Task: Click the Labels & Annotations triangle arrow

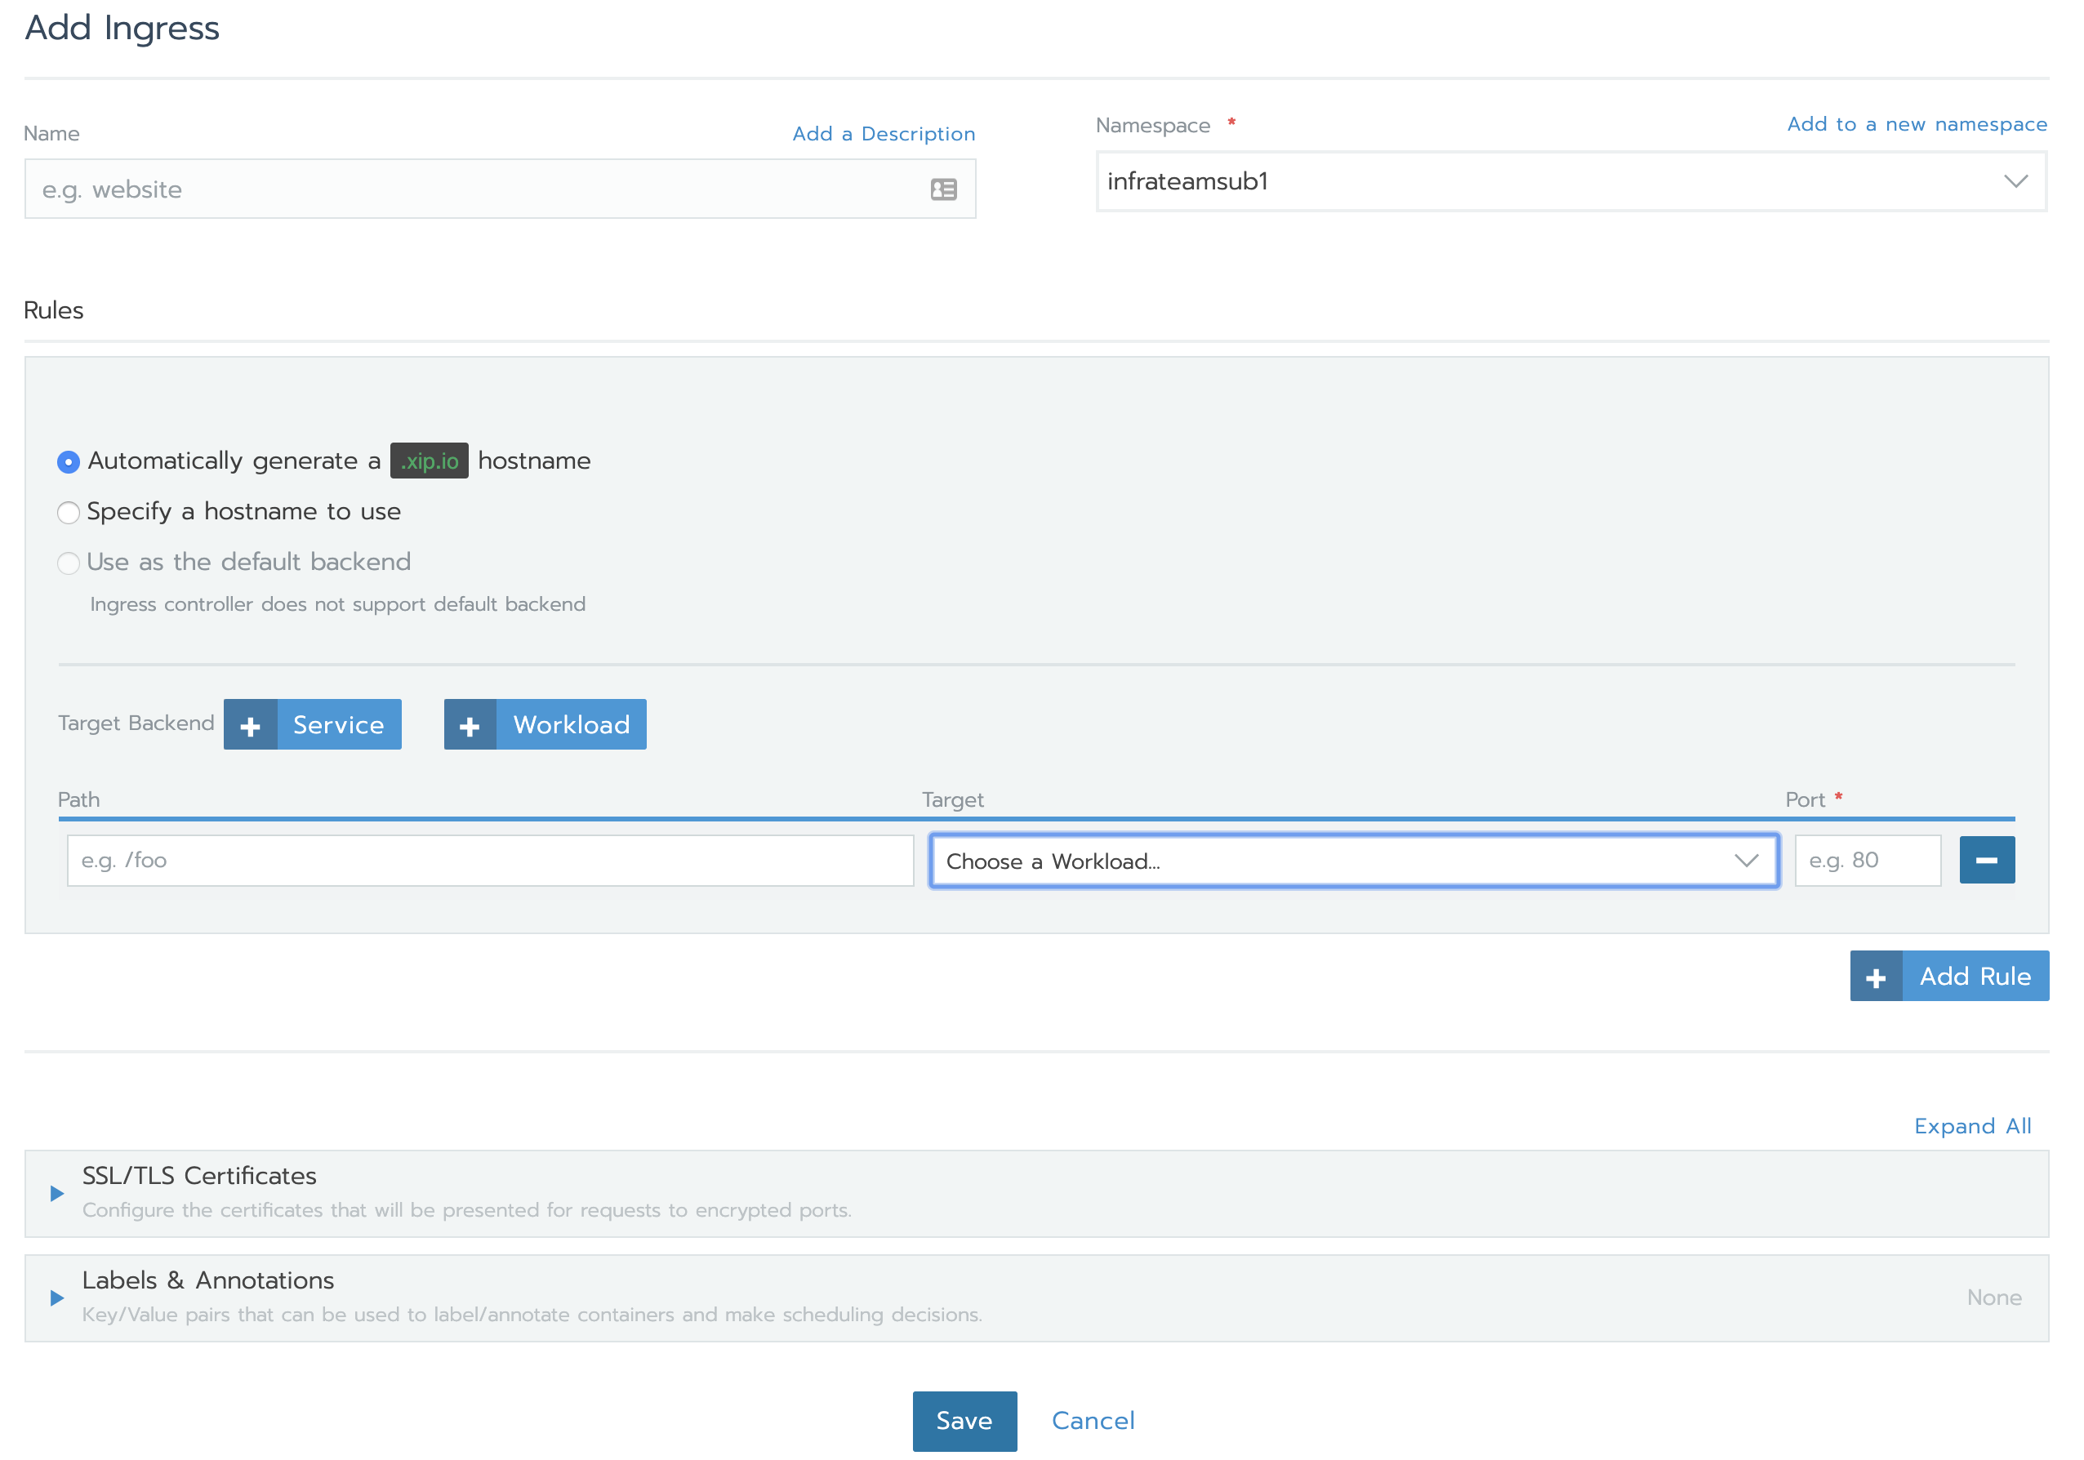Action: pyautogui.click(x=57, y=1298)
